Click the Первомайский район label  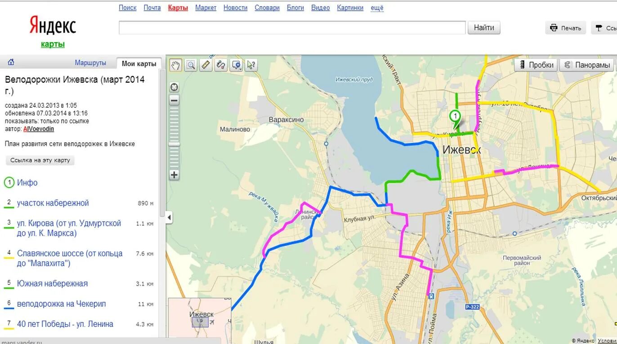(522, 261)
